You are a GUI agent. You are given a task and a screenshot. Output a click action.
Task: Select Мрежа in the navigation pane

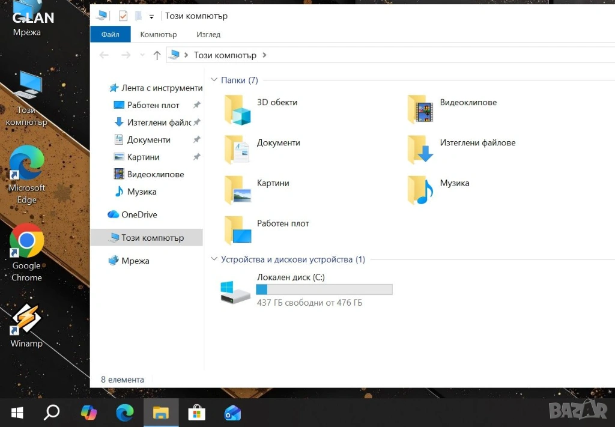pos(135,261)
